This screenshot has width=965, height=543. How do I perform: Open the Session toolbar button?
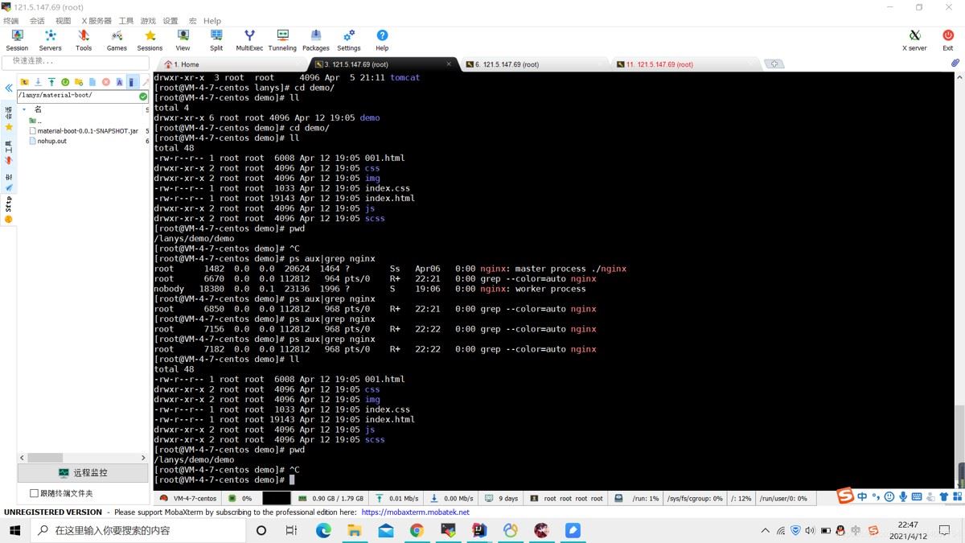click(17, 40)
